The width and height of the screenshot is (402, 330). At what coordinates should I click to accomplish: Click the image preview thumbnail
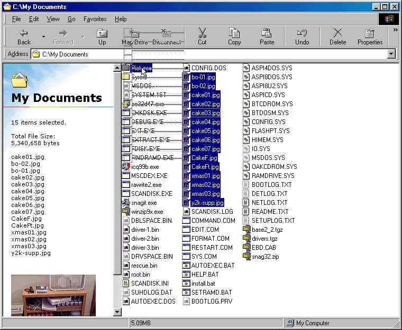click(x=53, y=295)
